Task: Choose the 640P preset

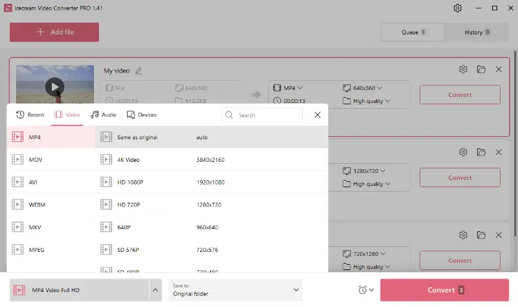Action: [x=212, y=227]
